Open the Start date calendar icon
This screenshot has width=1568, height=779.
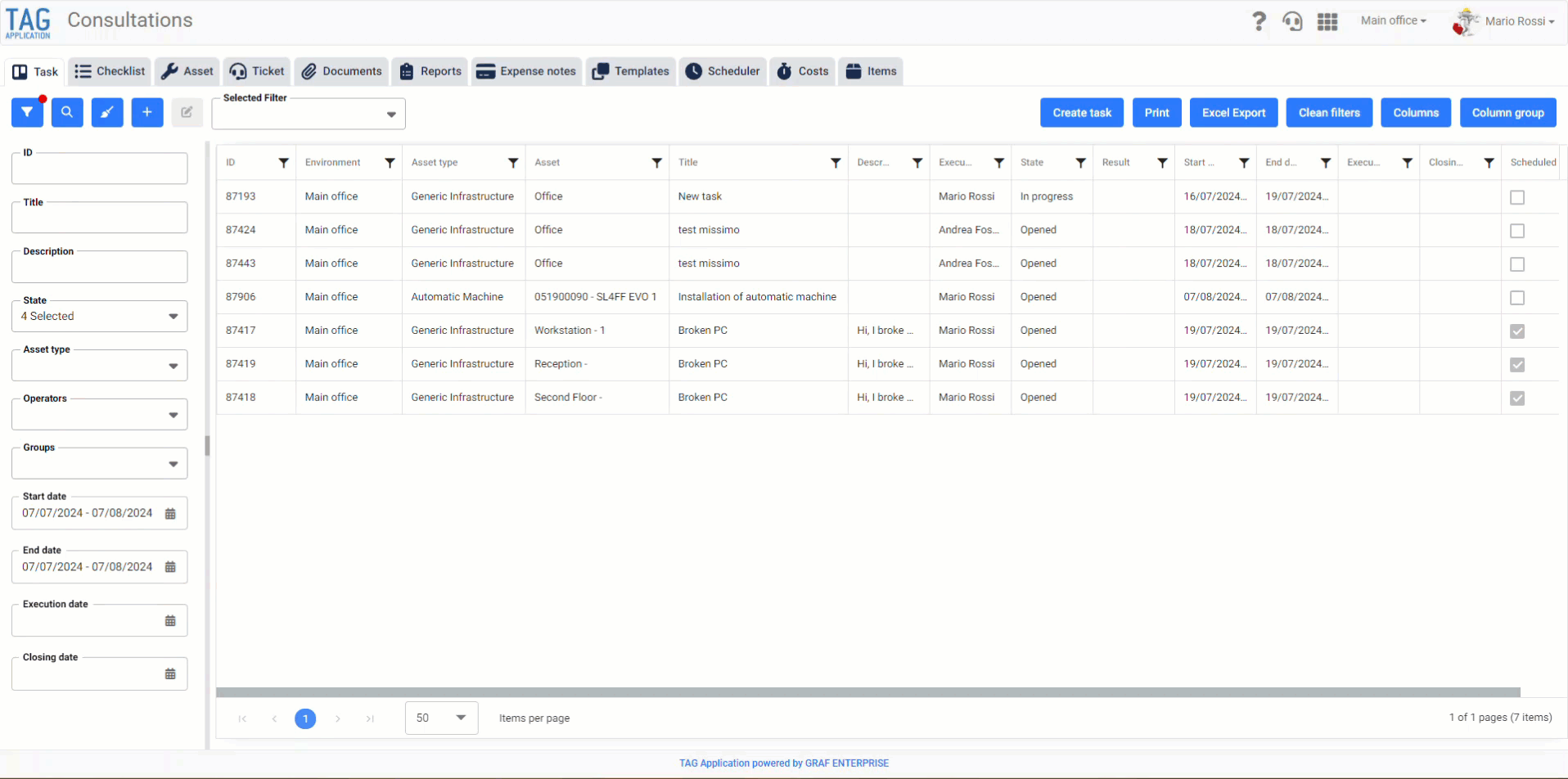pos(170,514)
